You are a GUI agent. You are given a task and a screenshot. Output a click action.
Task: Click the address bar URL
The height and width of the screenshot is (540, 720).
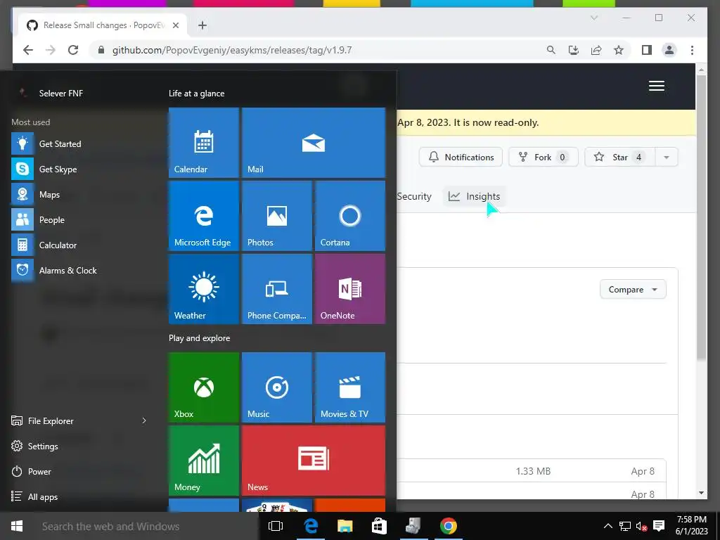click(232, 50)
